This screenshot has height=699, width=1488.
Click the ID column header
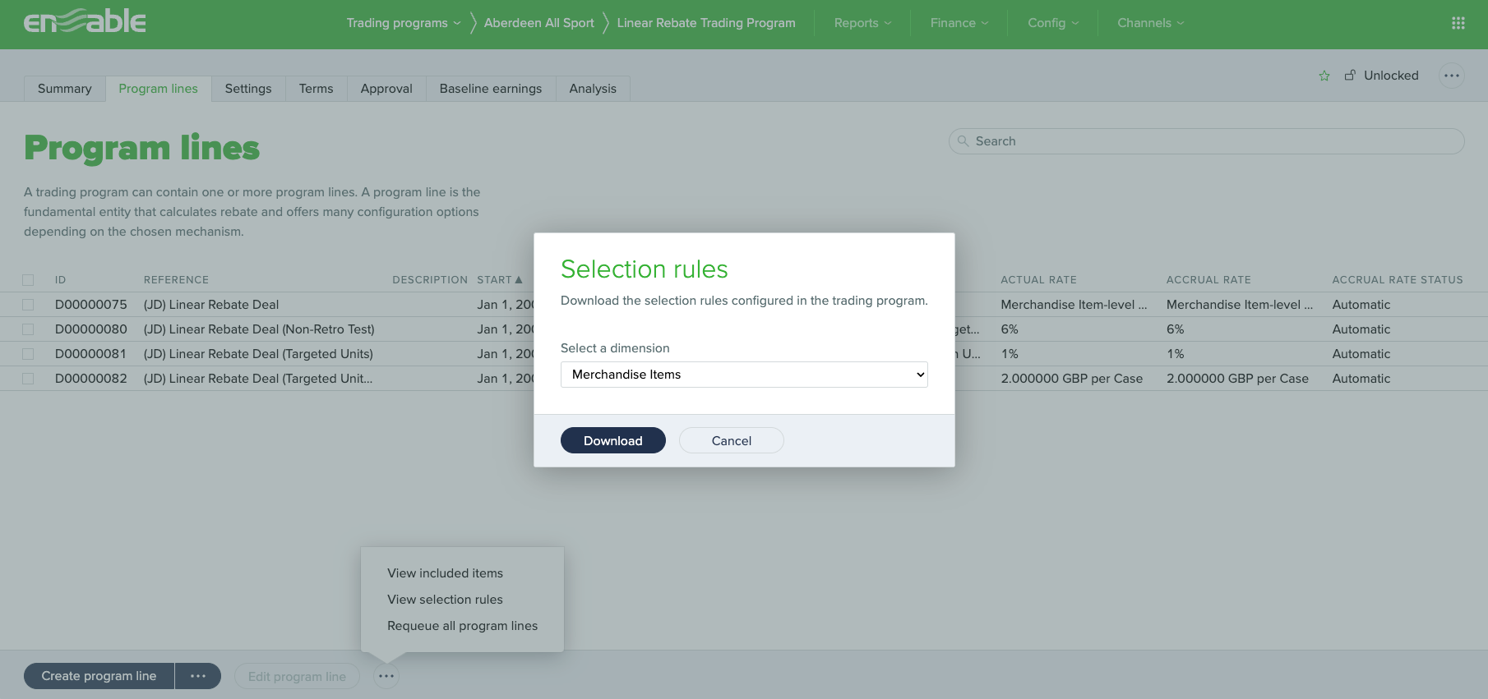pyautogui.click(x=60, y=280)
